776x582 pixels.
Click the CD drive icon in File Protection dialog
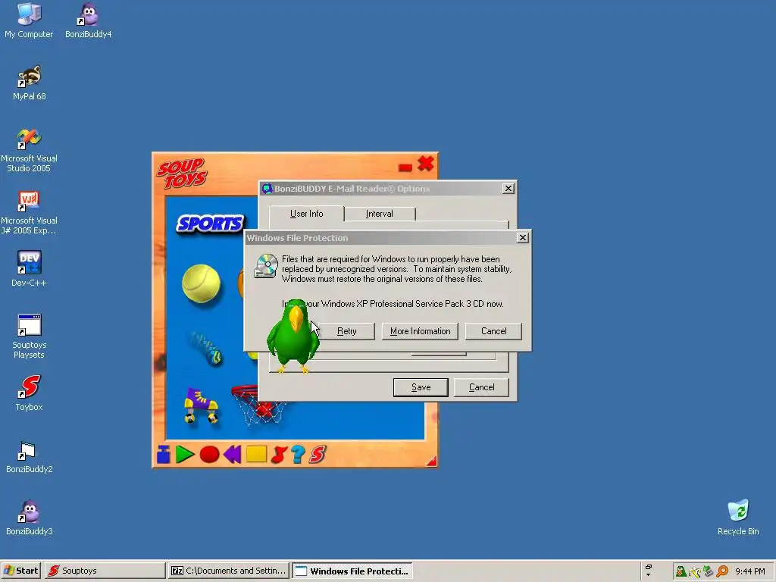point(266,266)
